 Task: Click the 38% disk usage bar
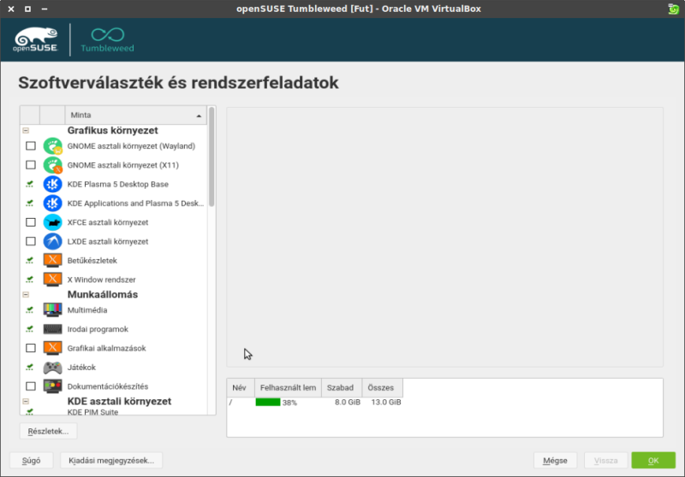268,402
